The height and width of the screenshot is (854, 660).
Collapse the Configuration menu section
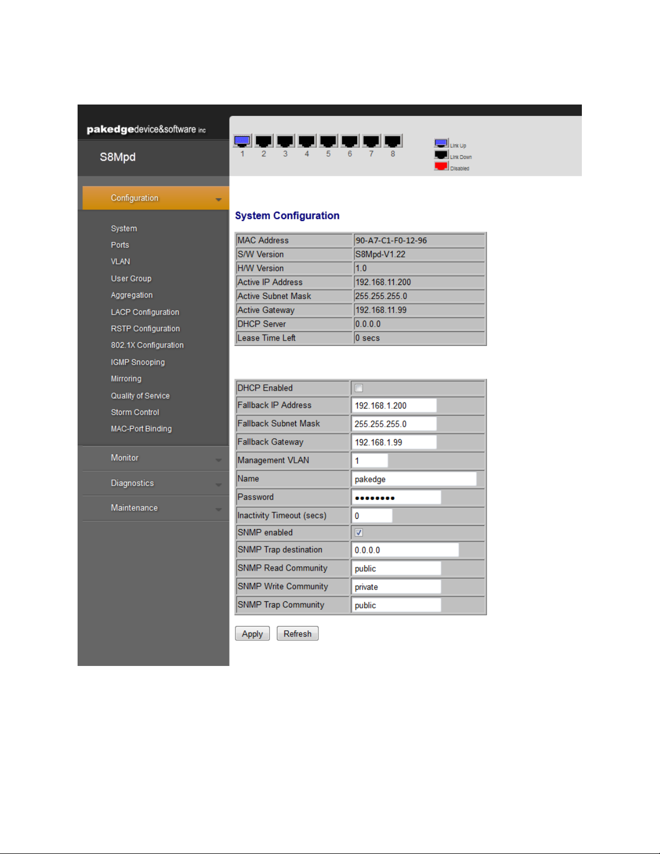point(156,198)
